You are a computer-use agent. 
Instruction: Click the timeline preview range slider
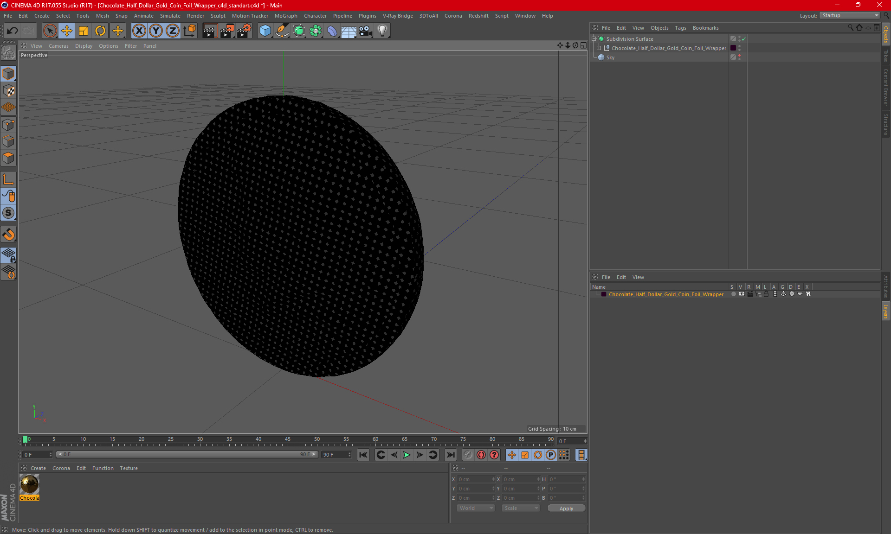(187, 454)
